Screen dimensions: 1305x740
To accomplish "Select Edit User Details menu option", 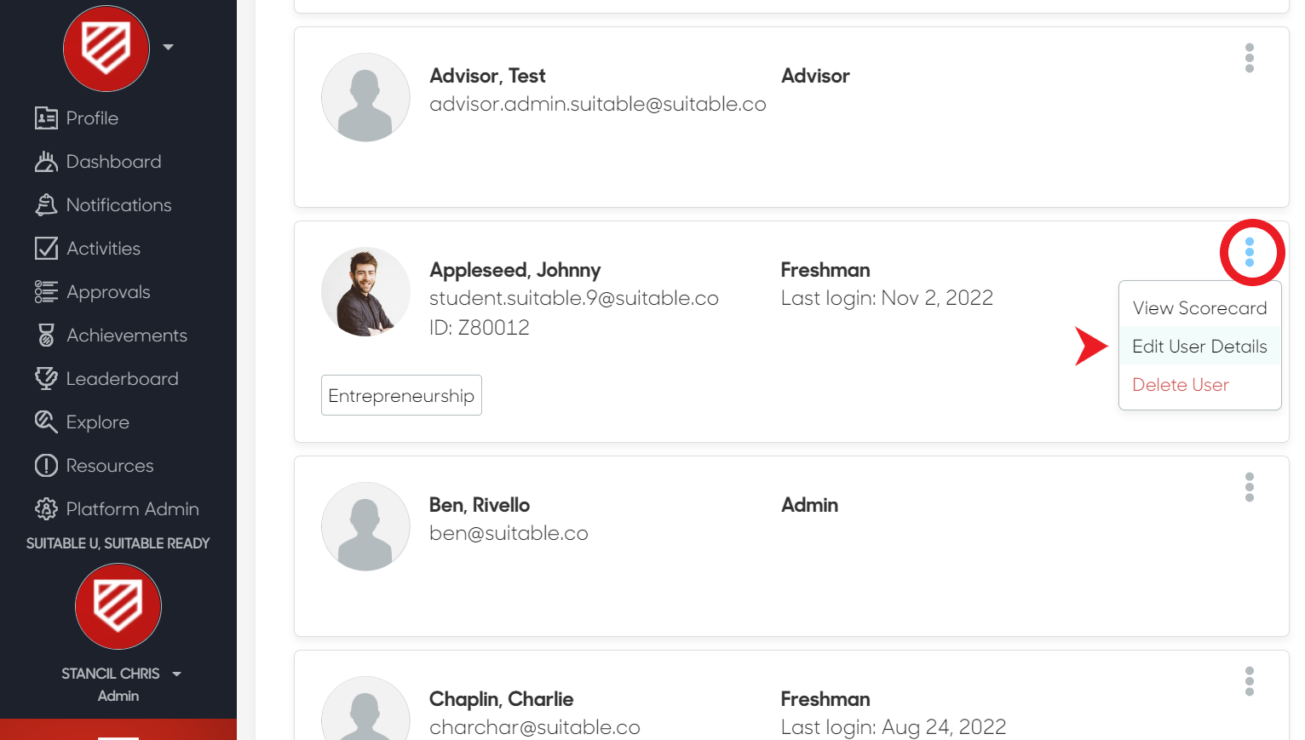I will [1199, 347].
